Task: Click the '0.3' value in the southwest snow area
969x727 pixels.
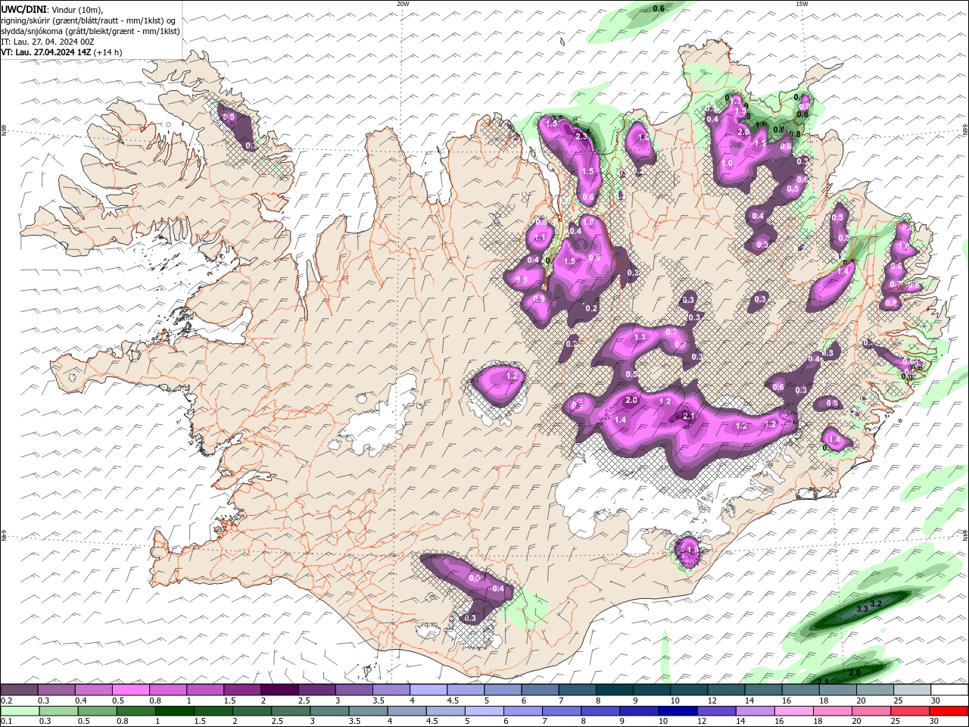Action: (x=470, y=619)
